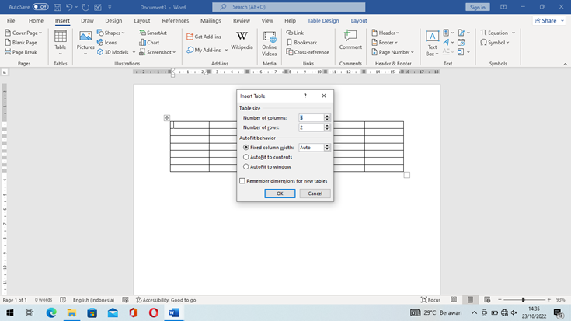Insert a Link

click(295, 33)
